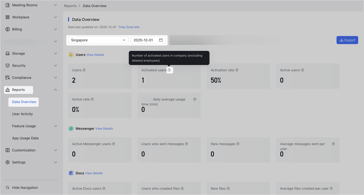The image size is (364, 195).
Task: Click help icon for Average files created per user
Action: coord(331,188)
